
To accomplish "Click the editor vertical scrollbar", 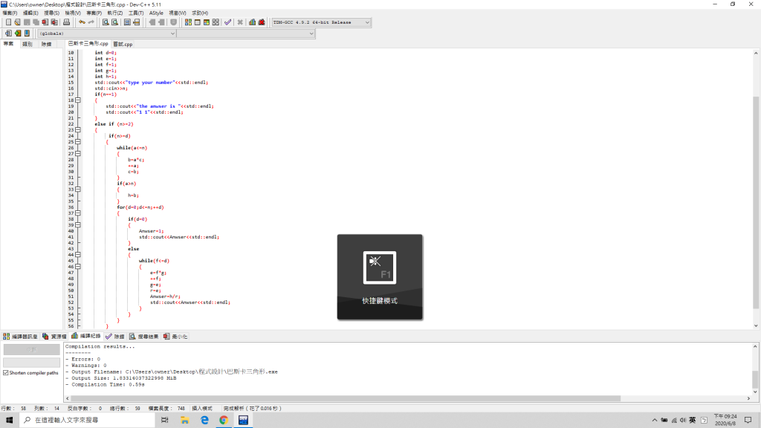I will click(756, 201).
